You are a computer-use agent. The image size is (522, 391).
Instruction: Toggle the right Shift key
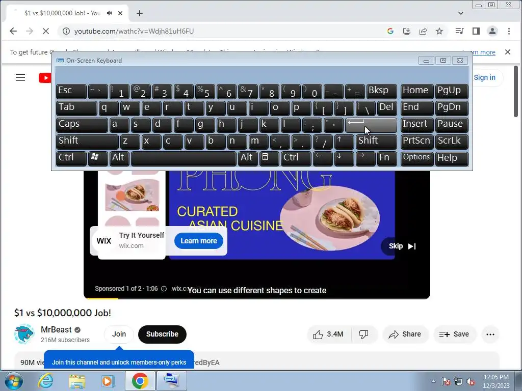376,142
